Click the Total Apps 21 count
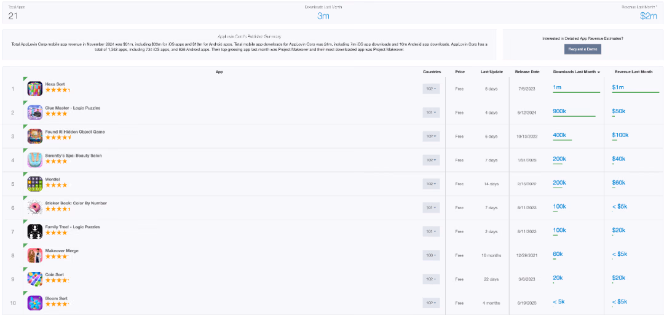Image resolution: width=664 pixels, height=315 pixels. (x=13, y=17)
